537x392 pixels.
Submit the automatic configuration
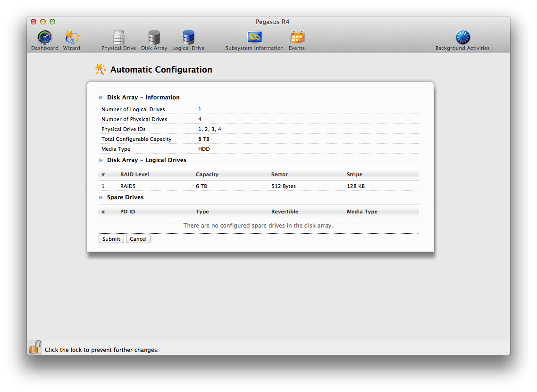[111, 239]
